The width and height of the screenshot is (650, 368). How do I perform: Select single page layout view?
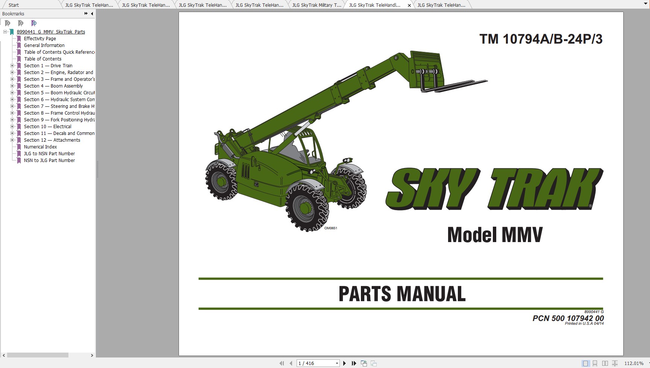click(x=585, y=363)
